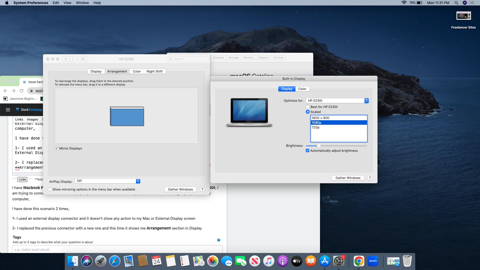Viewport: 480px width, 270px height.
Task: Open the Wi-Fi menu bar icon
Action: (x=404, y=3)
